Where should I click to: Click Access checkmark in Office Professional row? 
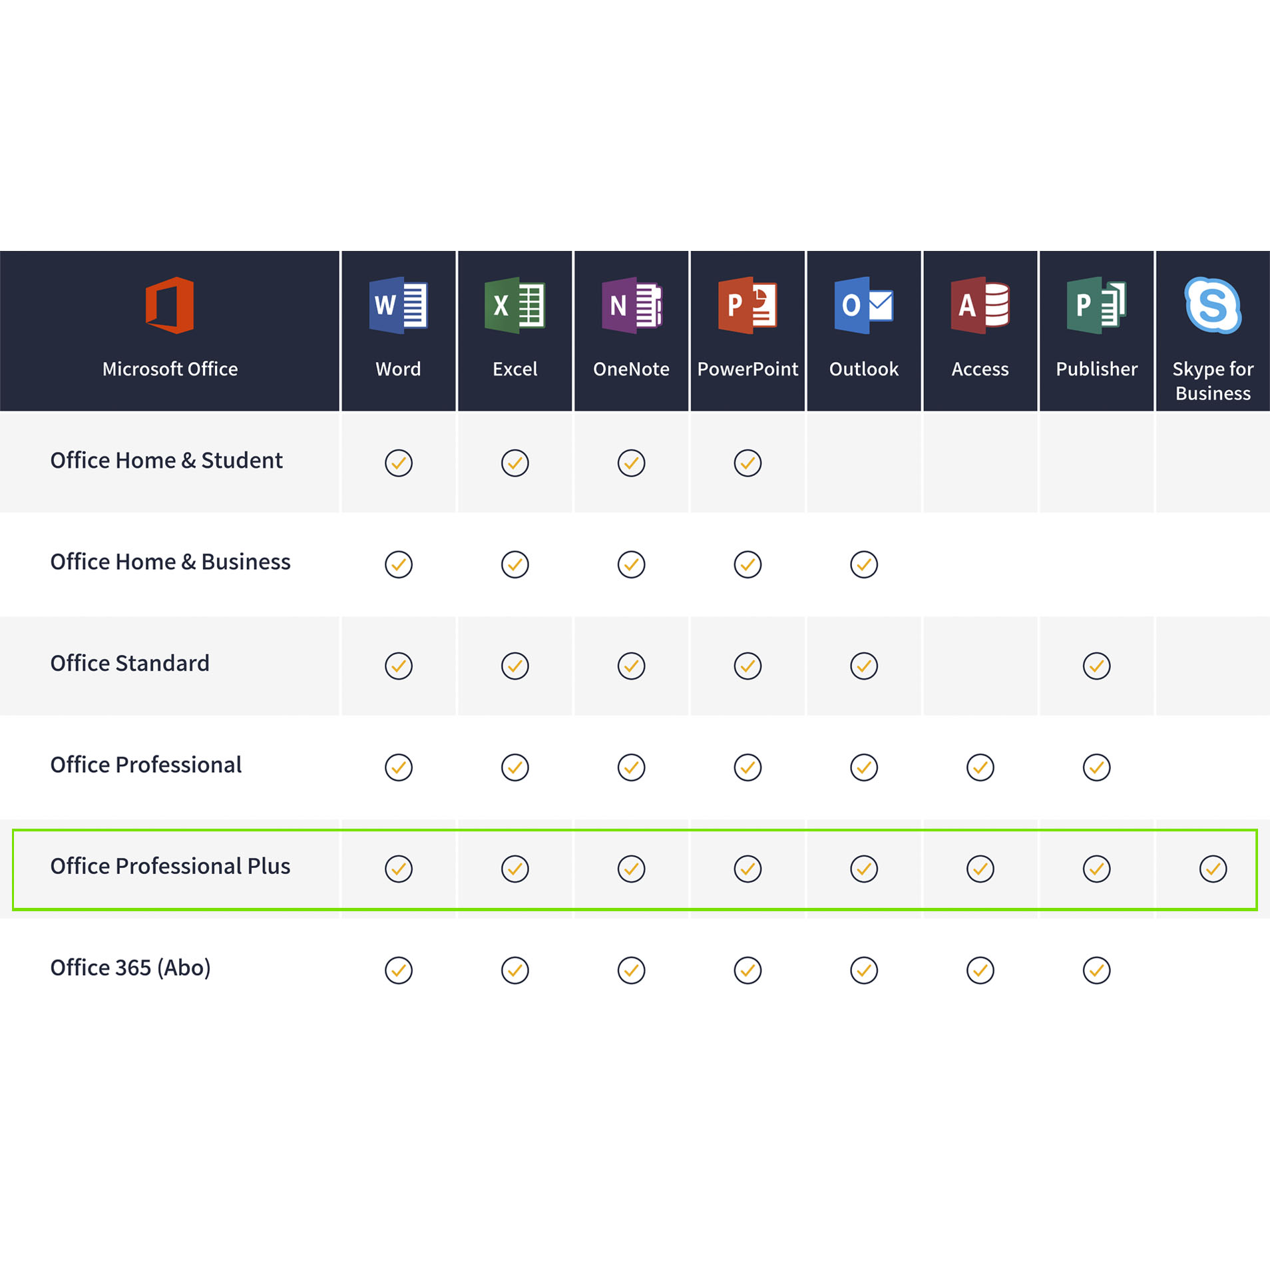click(980, 767)
